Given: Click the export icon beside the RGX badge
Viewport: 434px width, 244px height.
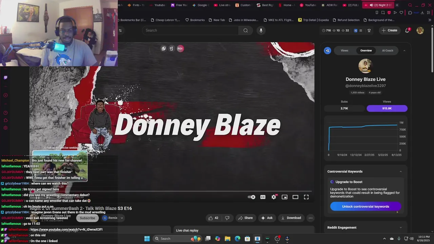Looking at the screenshot, I should pyautogui.click(x=171, y=48).
